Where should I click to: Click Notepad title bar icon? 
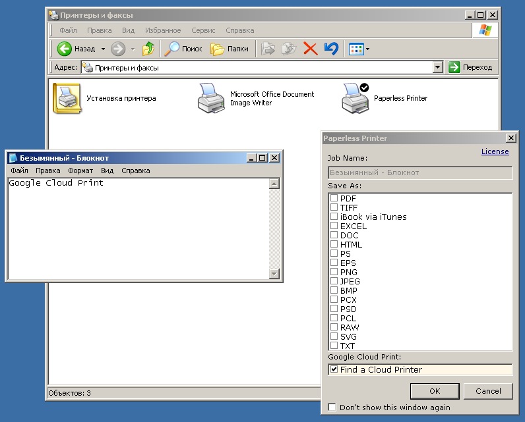coord(13,158)
